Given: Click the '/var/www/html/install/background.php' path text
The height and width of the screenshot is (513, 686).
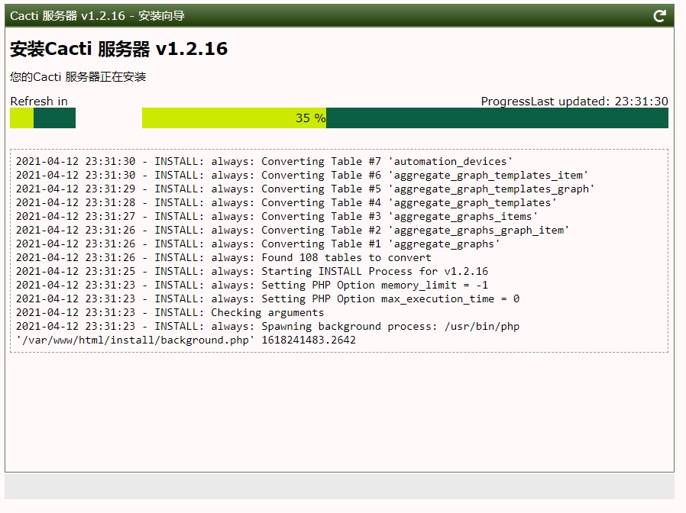Looking at the screenshot, I should click(136, 340).
